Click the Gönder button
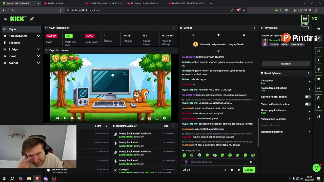 click(x=249, y=170)
